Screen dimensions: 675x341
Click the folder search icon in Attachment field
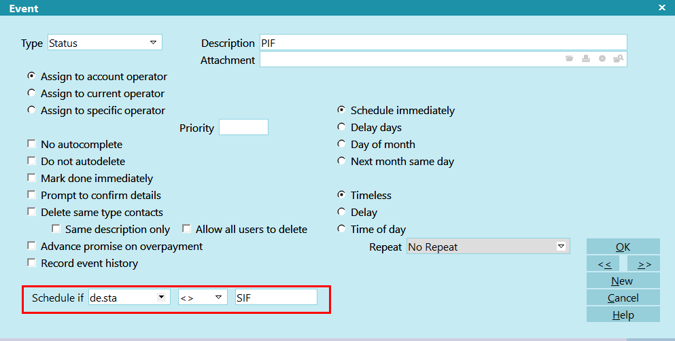pos(618,59)
